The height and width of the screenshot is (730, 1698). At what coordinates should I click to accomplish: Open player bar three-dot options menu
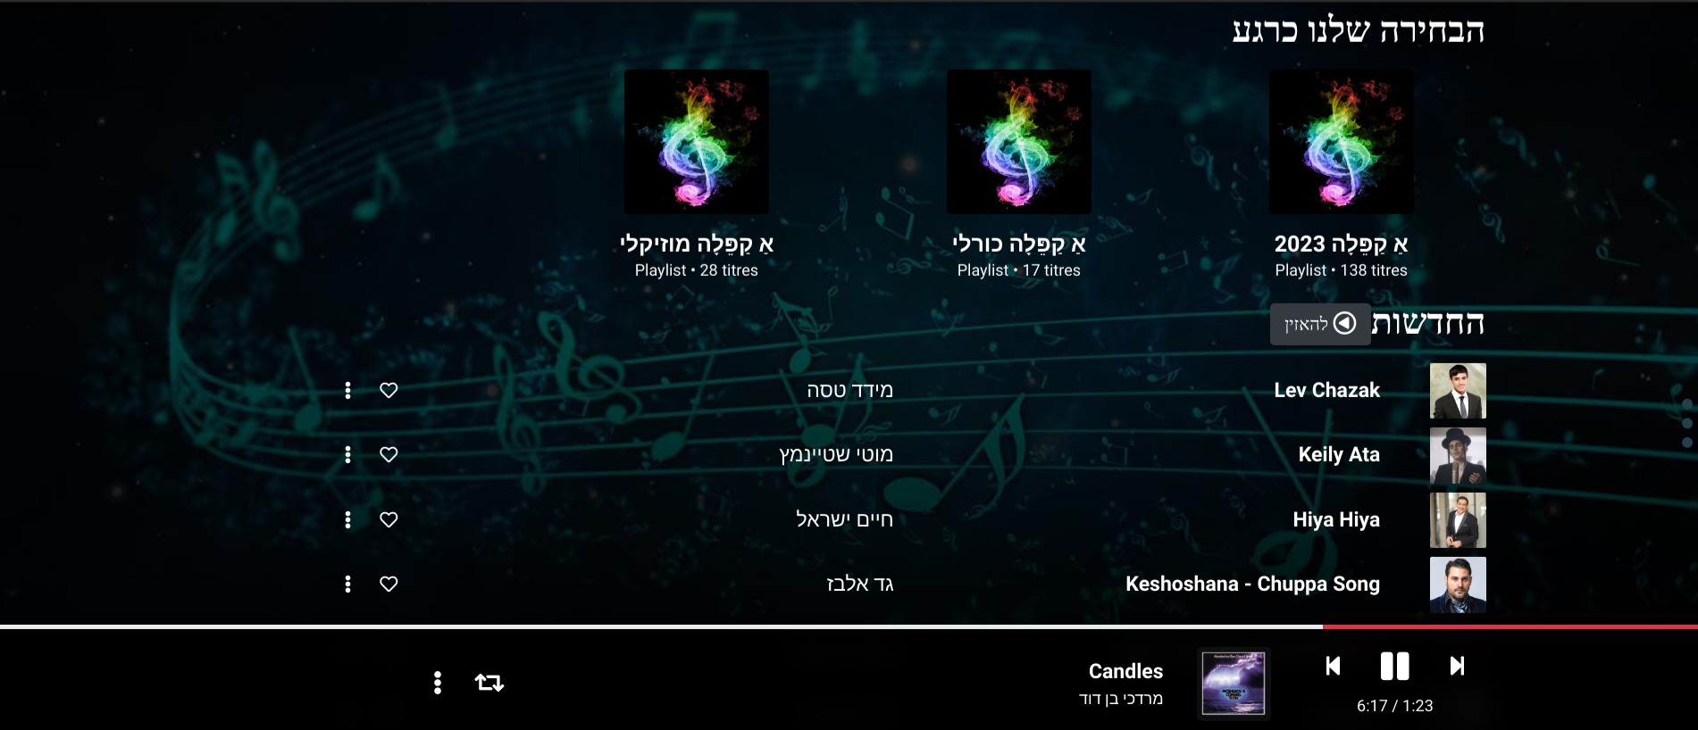point(437,683)
